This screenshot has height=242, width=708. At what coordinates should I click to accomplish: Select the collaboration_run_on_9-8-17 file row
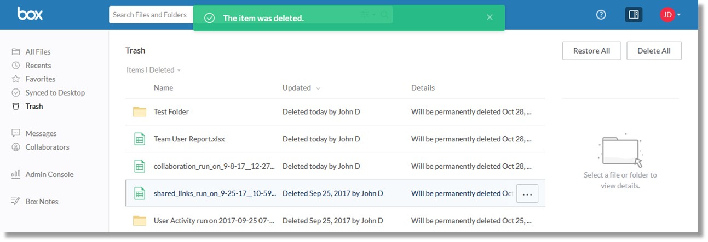pyautogui.click(x=335, y=166)
